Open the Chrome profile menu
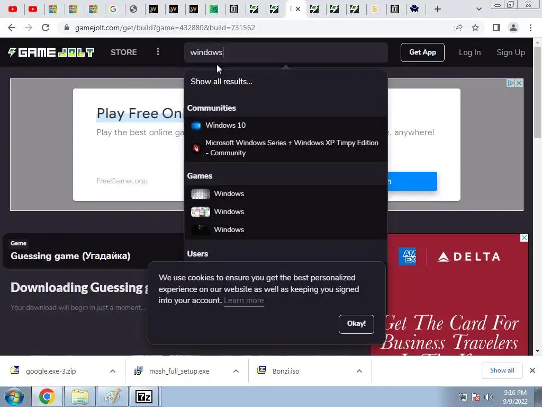This screenshot has width=542, height=407. pyautogui.click(x=513, y=28)
